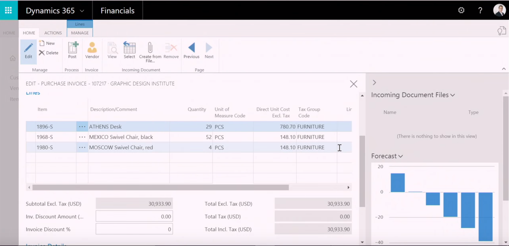Click the Tax Group Code column header
Screen dimensions: 509x246
309,112
